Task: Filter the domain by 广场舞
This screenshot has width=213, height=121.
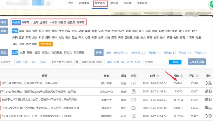Action: (190, 37)
